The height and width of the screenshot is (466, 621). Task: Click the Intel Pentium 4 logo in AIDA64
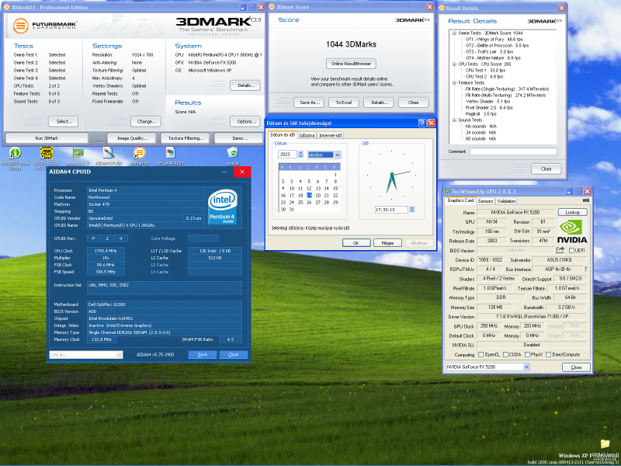[222, 207]
